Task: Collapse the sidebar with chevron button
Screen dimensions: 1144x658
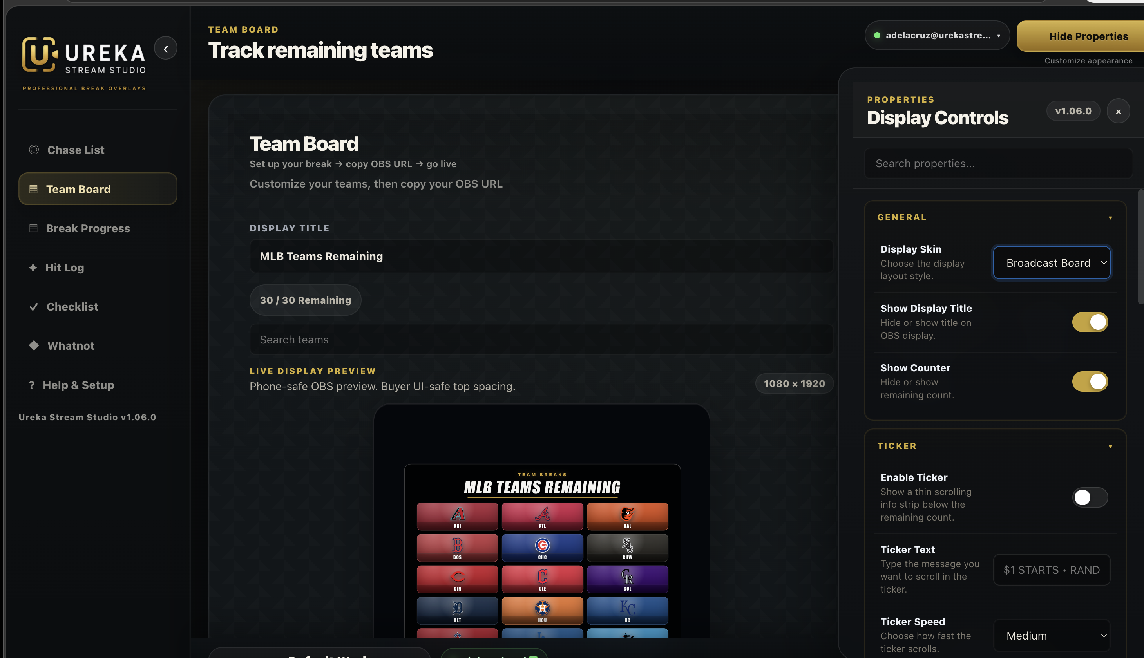Action: (x=165, y=48)
